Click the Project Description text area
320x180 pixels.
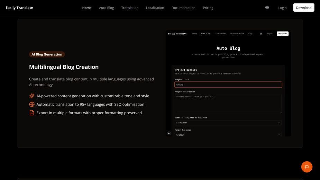pos(228,104)
